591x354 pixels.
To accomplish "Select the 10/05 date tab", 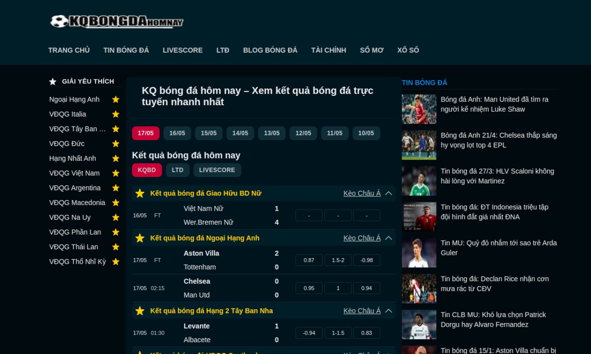I will (x=366, y=133).
